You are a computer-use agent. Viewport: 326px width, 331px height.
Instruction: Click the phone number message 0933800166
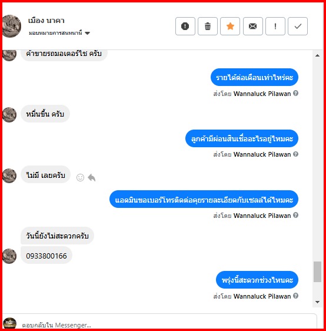point(46,256)
